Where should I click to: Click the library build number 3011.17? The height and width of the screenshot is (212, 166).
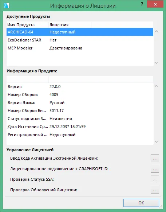56,111
